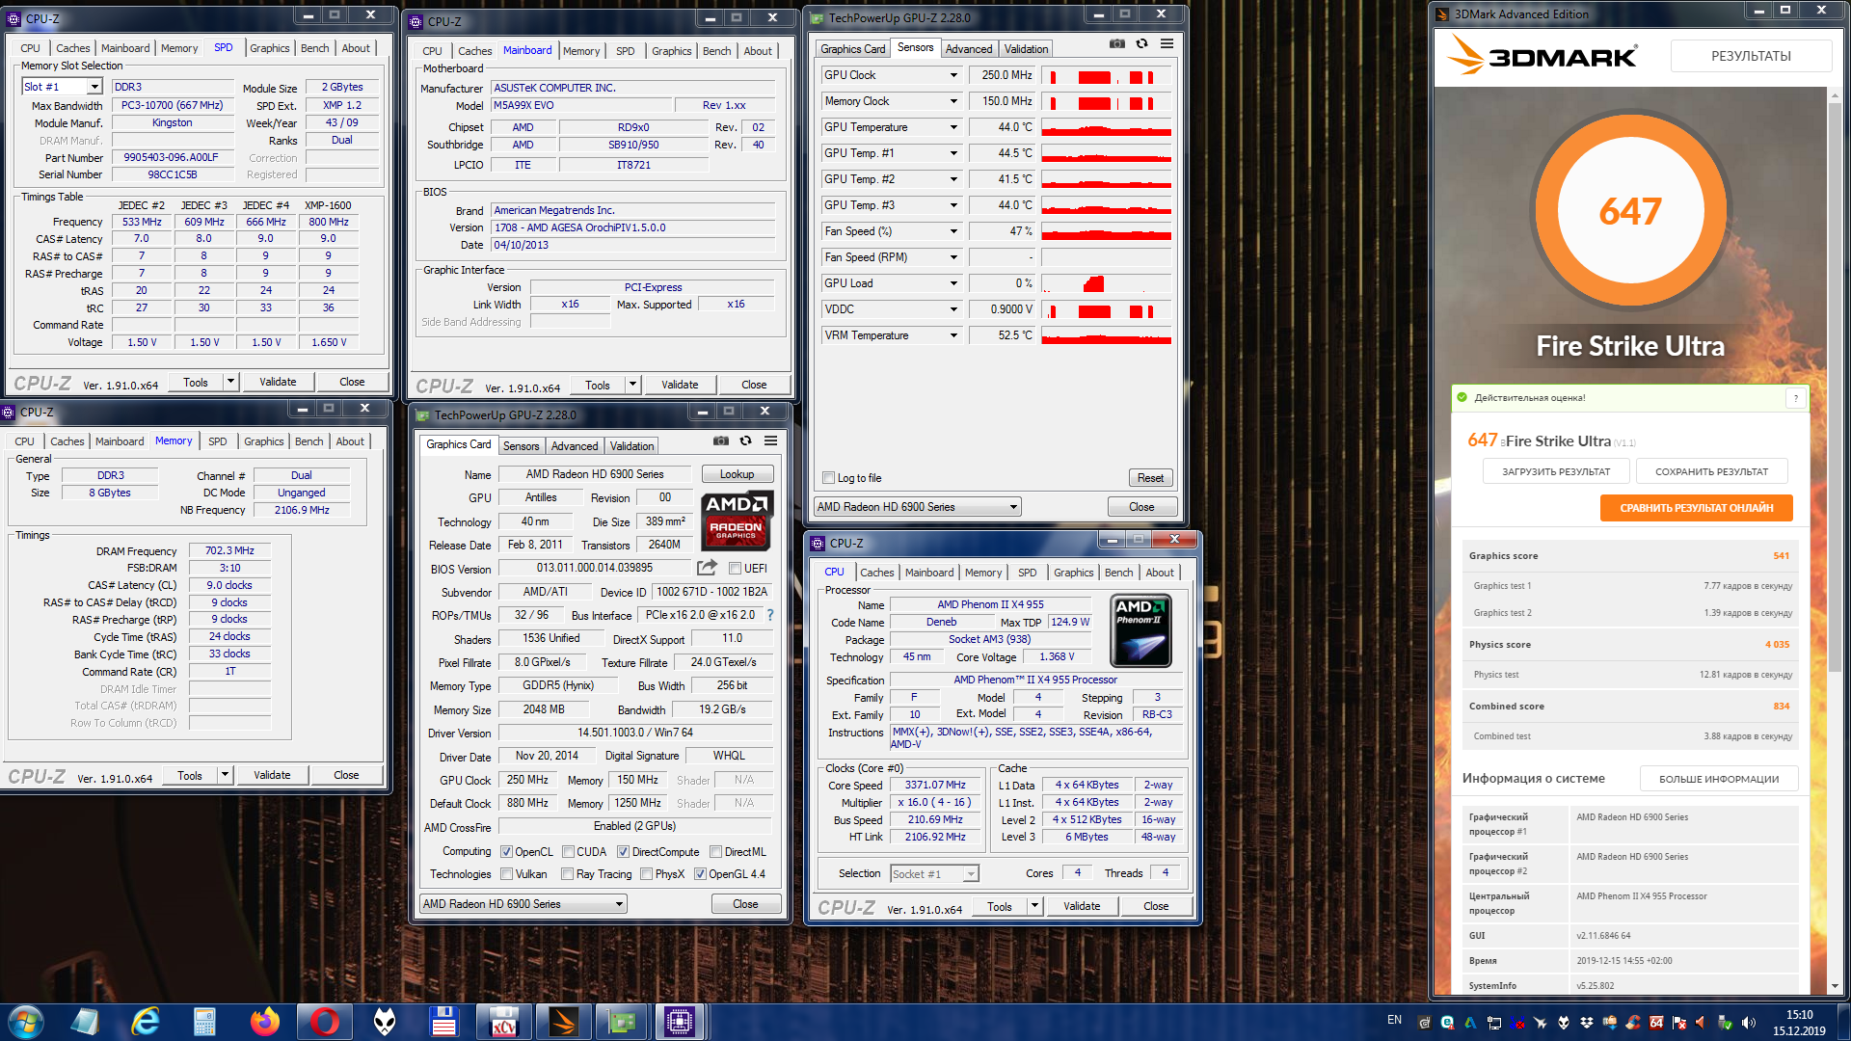Click Validate button in CPU-Z SPD window
Screen dimensions: 1851x1041
coord(278,382)
